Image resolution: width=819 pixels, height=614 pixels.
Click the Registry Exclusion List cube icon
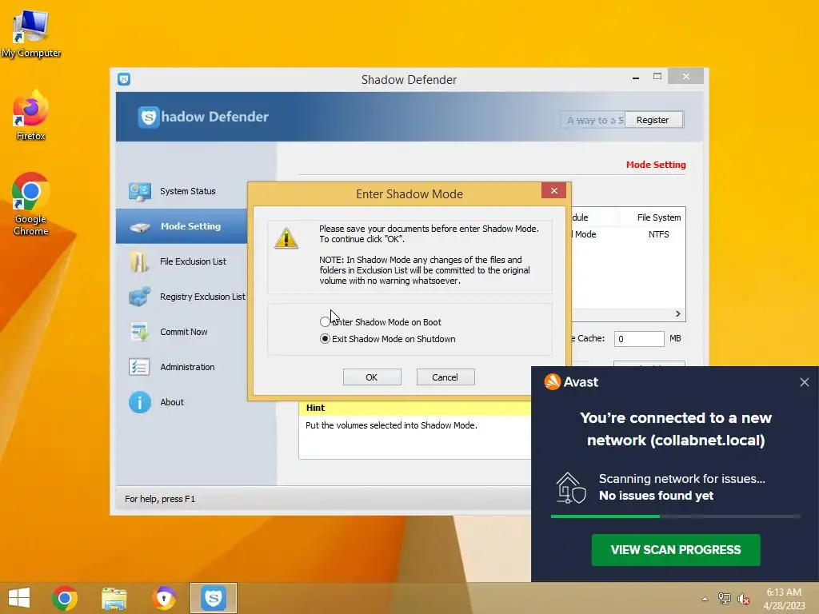pyautogui.click(x=139, y=297)
